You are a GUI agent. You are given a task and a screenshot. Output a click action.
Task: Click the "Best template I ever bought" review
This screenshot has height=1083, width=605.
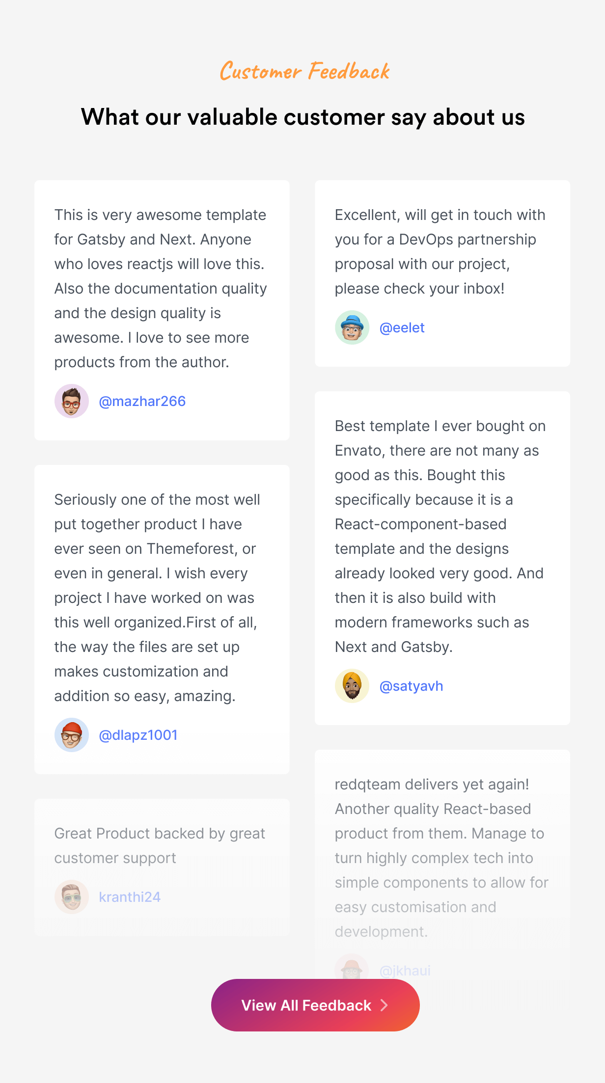click(440, 536)
